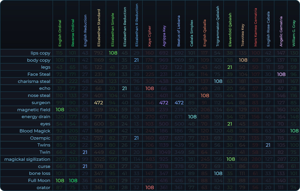Open the 'magickal sigilization' phrase row
300x191 pixels.
27,159
